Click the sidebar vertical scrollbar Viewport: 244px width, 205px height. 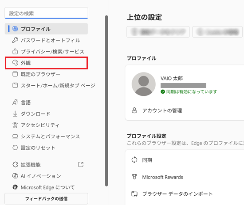106,101
